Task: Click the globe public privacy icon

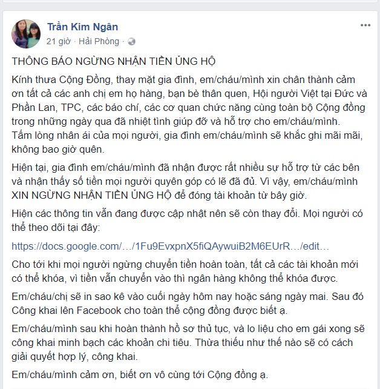Action: tap(131, 42)
